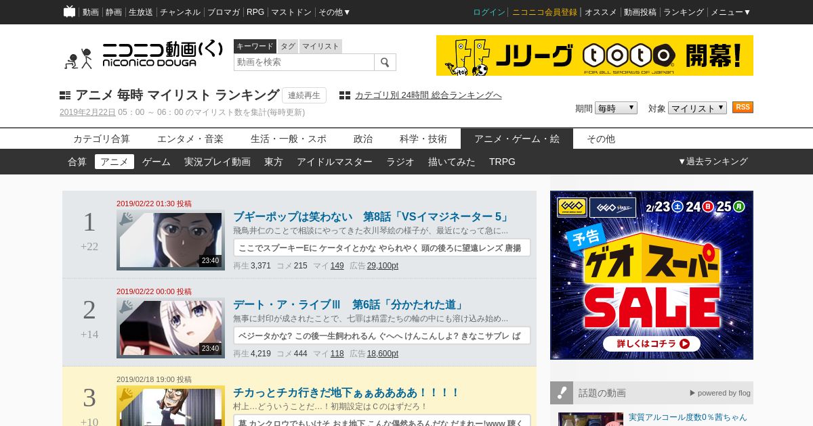Image resolution: width=813 pixels, height=426 pixels.
Task: Select アニメ subcategory
Action: 114,162
